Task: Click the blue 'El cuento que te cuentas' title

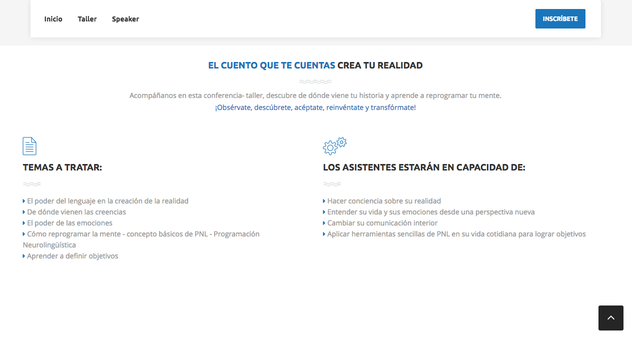Action: [x=272, y=65]
